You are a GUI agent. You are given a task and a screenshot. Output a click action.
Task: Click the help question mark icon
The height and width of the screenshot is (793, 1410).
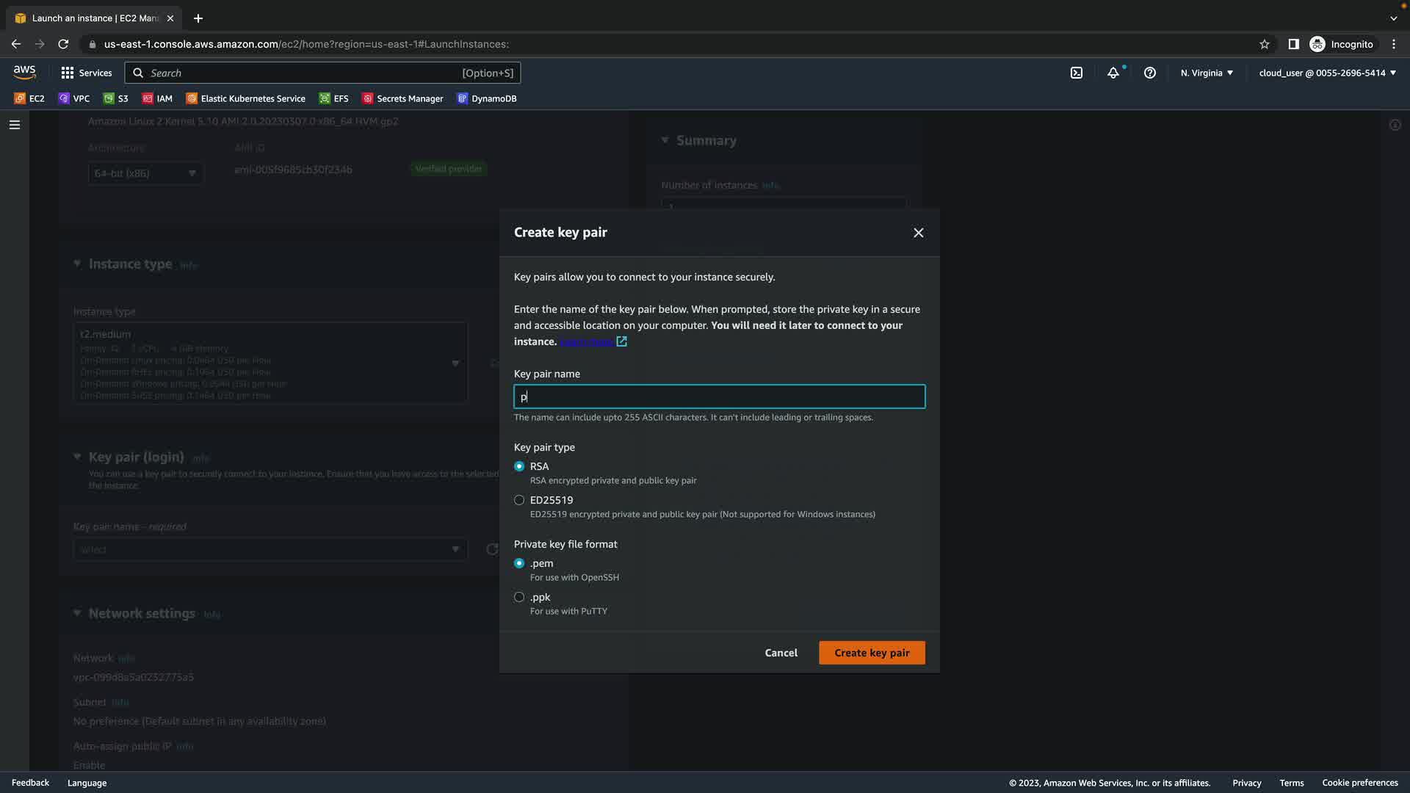pyautogui.click(x=1150, y=73)
